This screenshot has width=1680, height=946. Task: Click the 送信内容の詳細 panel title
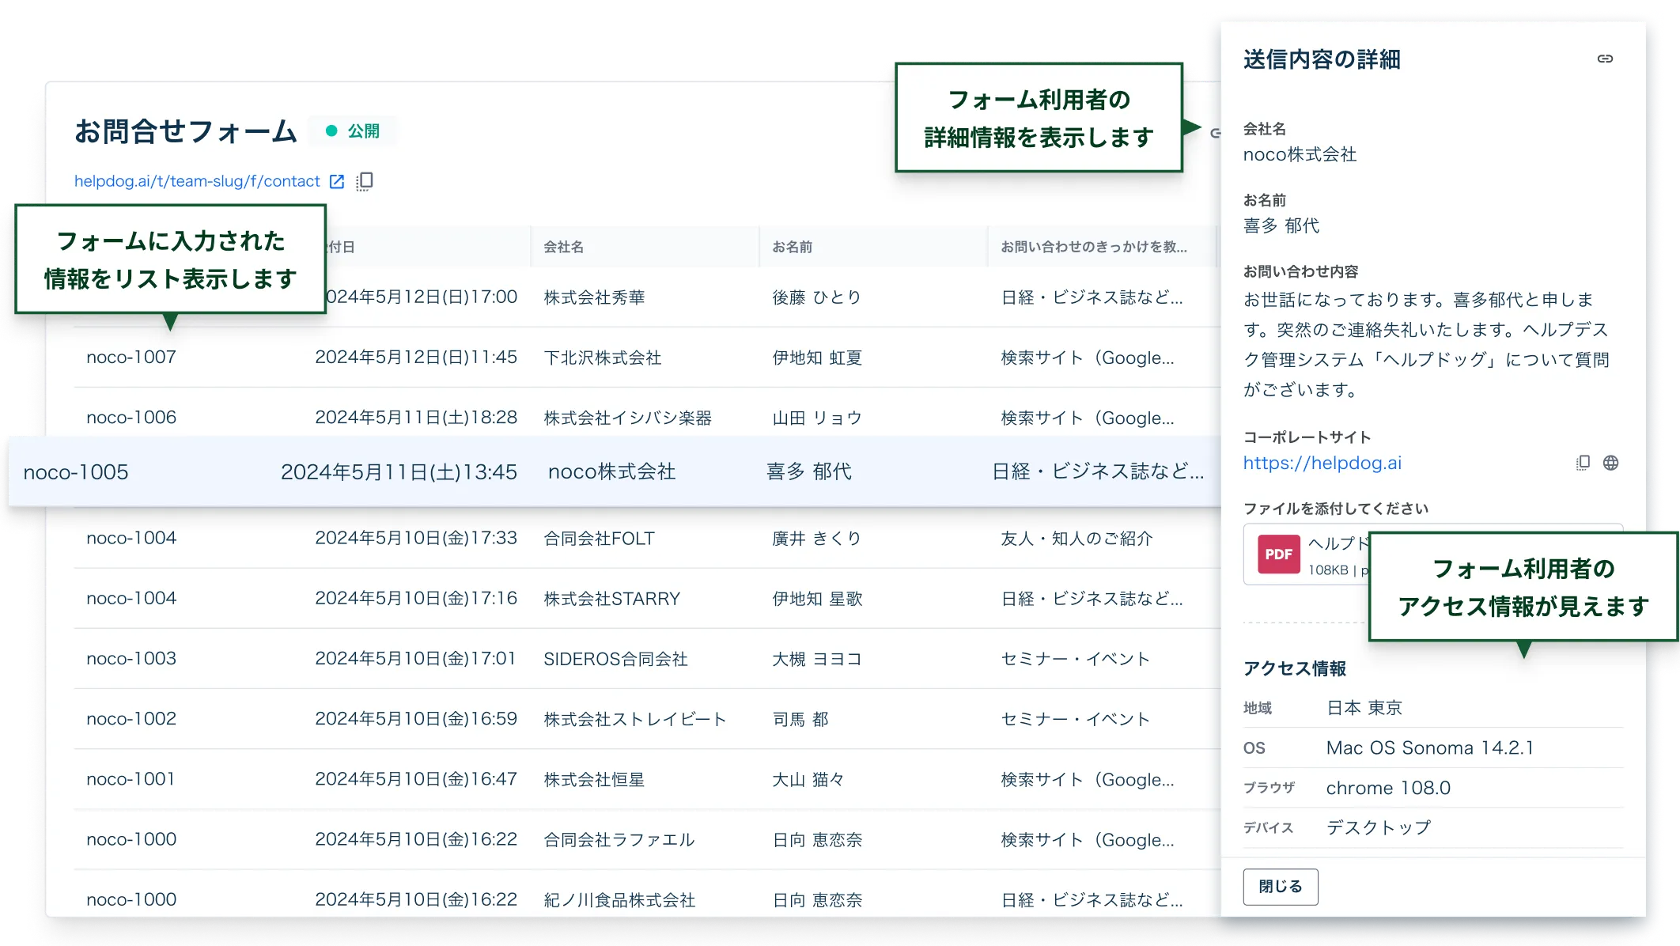coord(1322,59)
